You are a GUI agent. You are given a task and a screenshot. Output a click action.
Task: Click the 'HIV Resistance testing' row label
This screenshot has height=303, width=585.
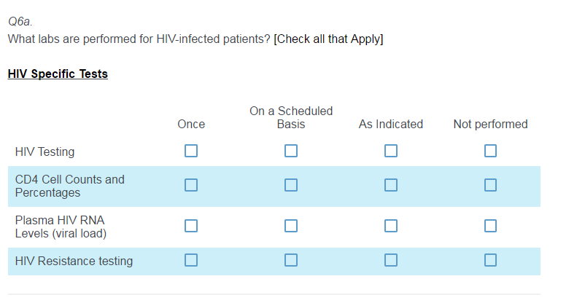(74, 261)
